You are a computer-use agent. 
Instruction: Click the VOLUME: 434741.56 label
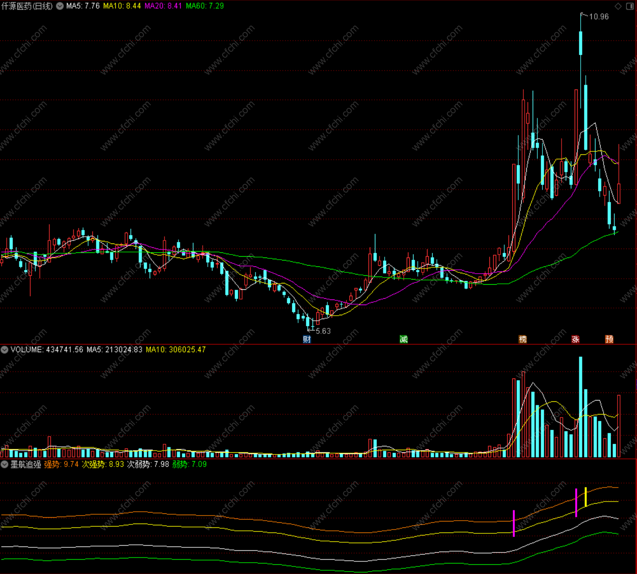point(47,350)
